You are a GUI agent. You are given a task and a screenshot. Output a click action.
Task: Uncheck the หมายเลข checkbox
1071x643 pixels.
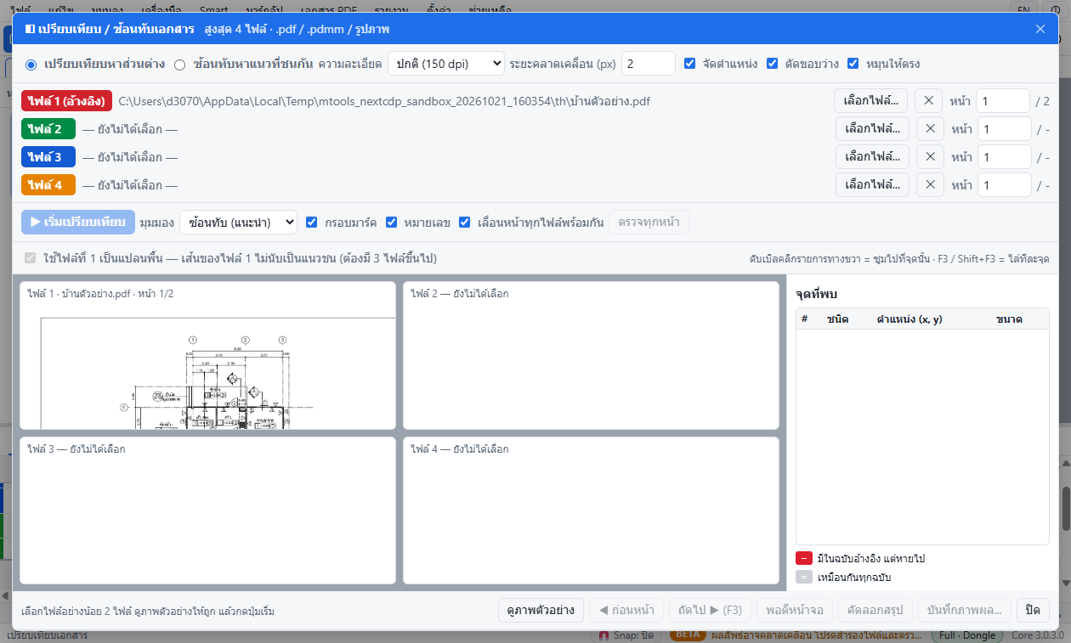point(392,223)
